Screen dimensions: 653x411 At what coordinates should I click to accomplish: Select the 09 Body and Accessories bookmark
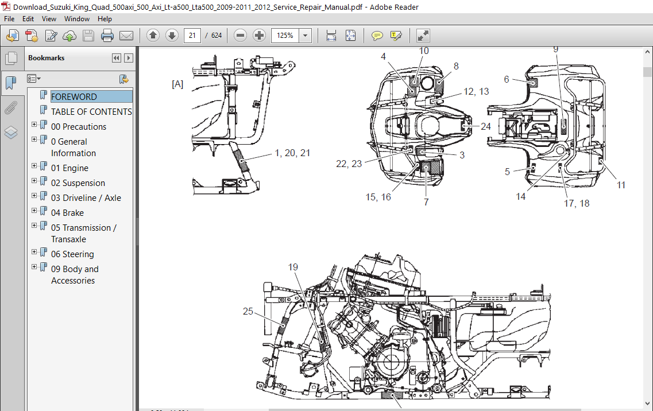pyautogui.click(x=75, y=275)
